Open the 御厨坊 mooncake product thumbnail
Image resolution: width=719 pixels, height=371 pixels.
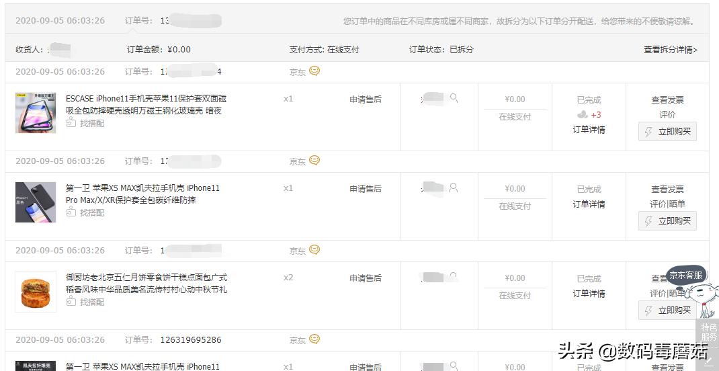pyautogui.click(x=36, y=292)
